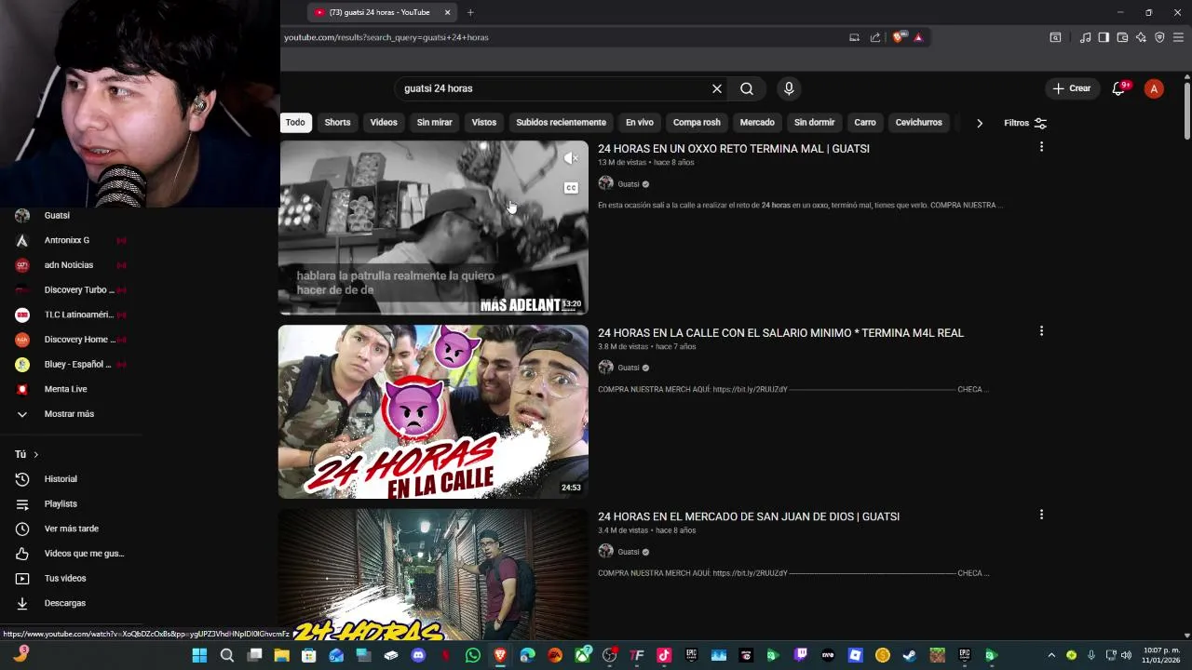Select the Subidos recientemente chip
This screenshot has width=1192, height=670.
tap(561, 123)
